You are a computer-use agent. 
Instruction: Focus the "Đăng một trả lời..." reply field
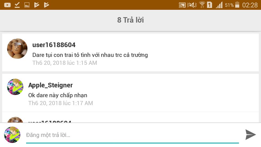click(x=132, y=135)
